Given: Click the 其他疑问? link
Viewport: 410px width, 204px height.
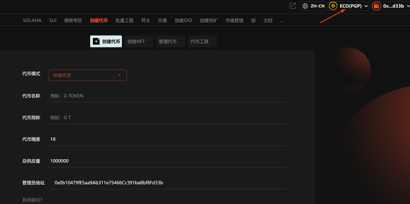Looking at the screenshot, I should click(32, 200).
